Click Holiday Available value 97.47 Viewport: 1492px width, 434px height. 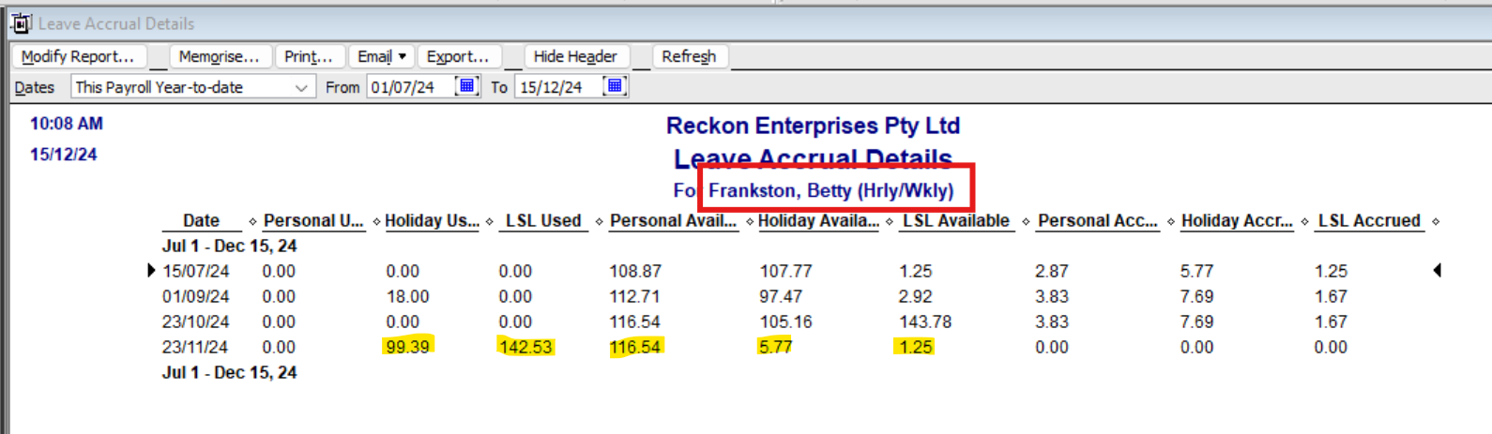(x=781, y=296)
